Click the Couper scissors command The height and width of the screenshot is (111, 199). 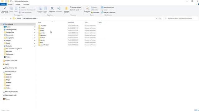point(22,7)
